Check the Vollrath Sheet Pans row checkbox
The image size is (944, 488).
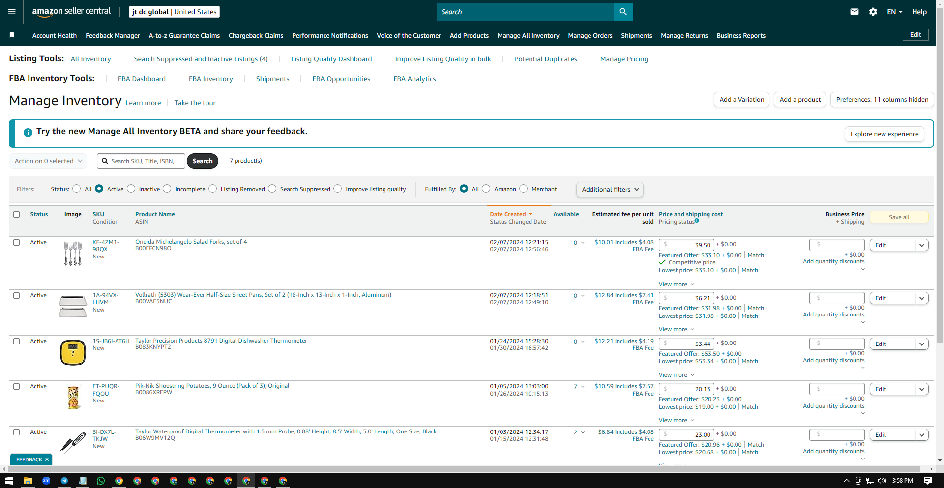(17, 296)
